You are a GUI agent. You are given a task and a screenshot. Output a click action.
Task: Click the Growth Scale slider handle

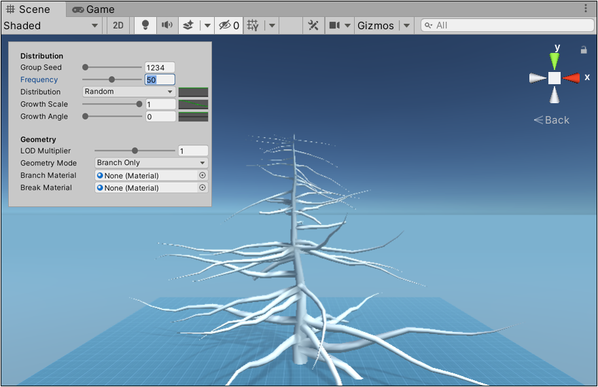139,104
